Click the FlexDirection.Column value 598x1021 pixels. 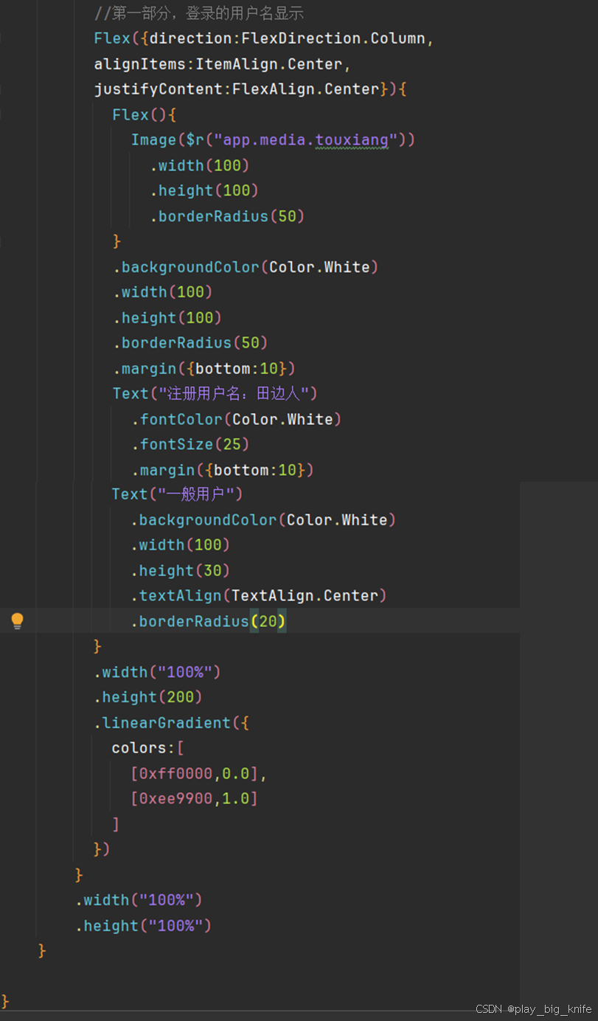[333, 38]
